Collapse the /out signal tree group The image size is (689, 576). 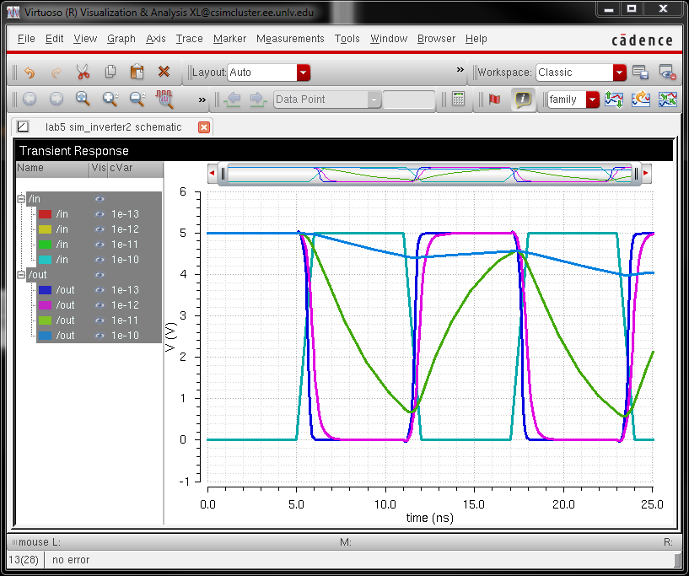click(21, 275)
